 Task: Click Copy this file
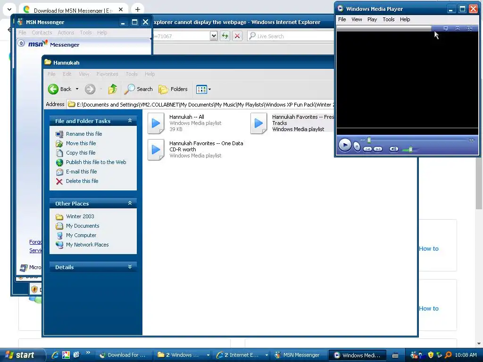click(80, 153)
